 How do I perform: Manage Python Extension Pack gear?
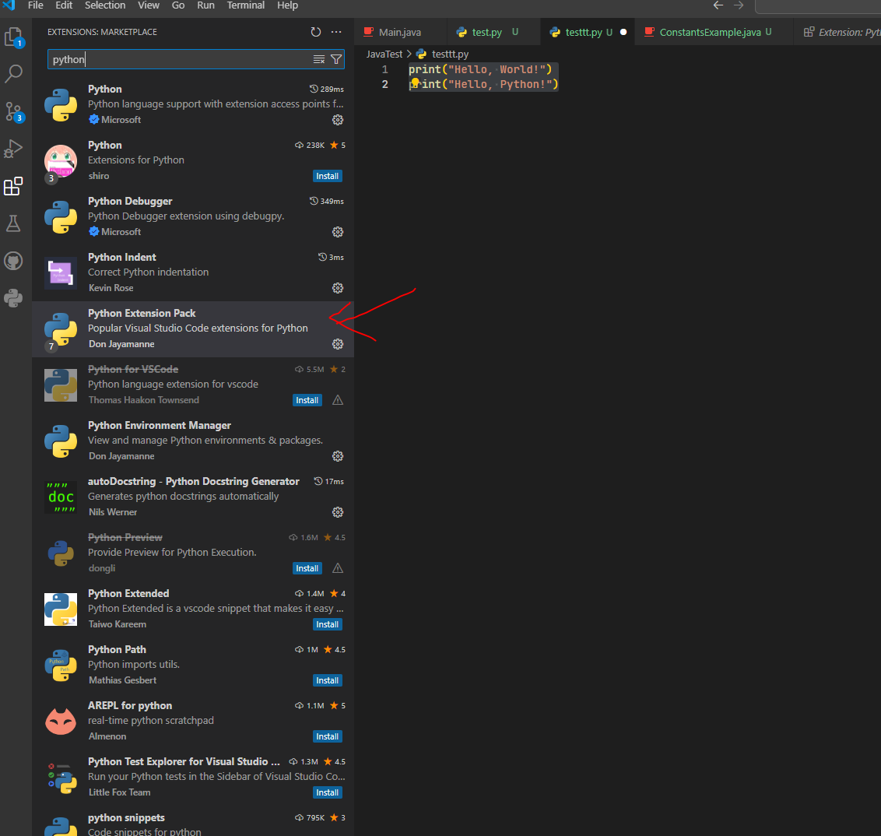pos(338,344)
